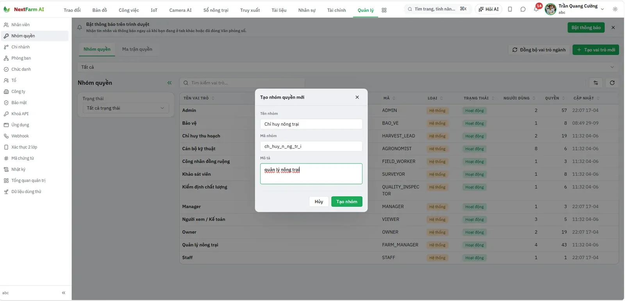
Task: Switch to the Ma trận quyền tab
Action: click(x=137, y=49)
